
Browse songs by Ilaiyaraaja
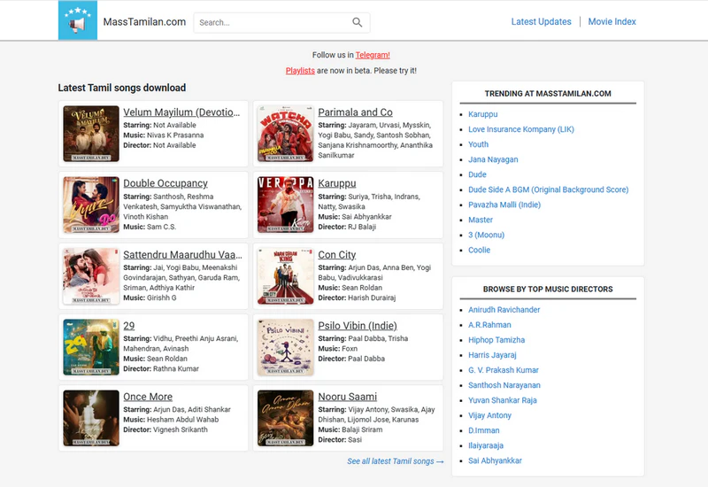[x=486, y=445]
